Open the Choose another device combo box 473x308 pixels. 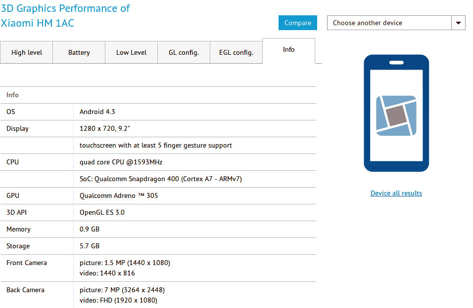point(389,23)
